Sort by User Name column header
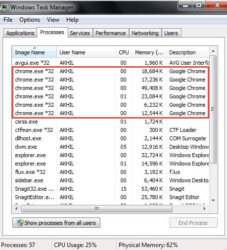The width and height of the screenshot is (227, 250). (86, 52)
